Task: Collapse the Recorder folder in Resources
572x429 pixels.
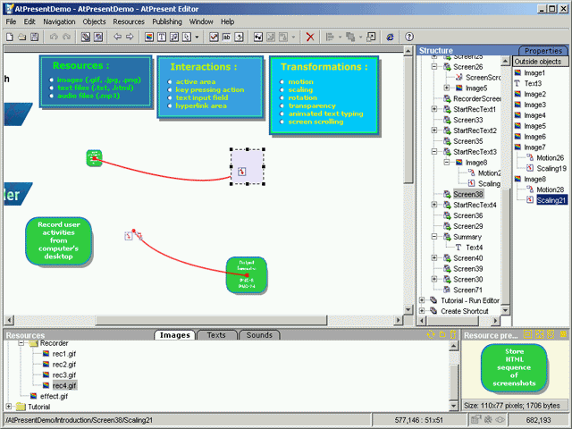Action: pos(21,343)
